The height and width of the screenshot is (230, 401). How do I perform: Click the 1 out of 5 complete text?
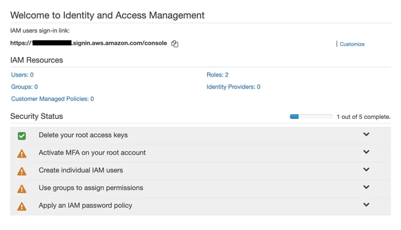pos(364,117)
